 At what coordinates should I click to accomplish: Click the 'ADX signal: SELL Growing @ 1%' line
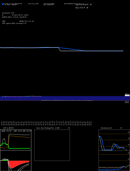click(x=14, y=23)
